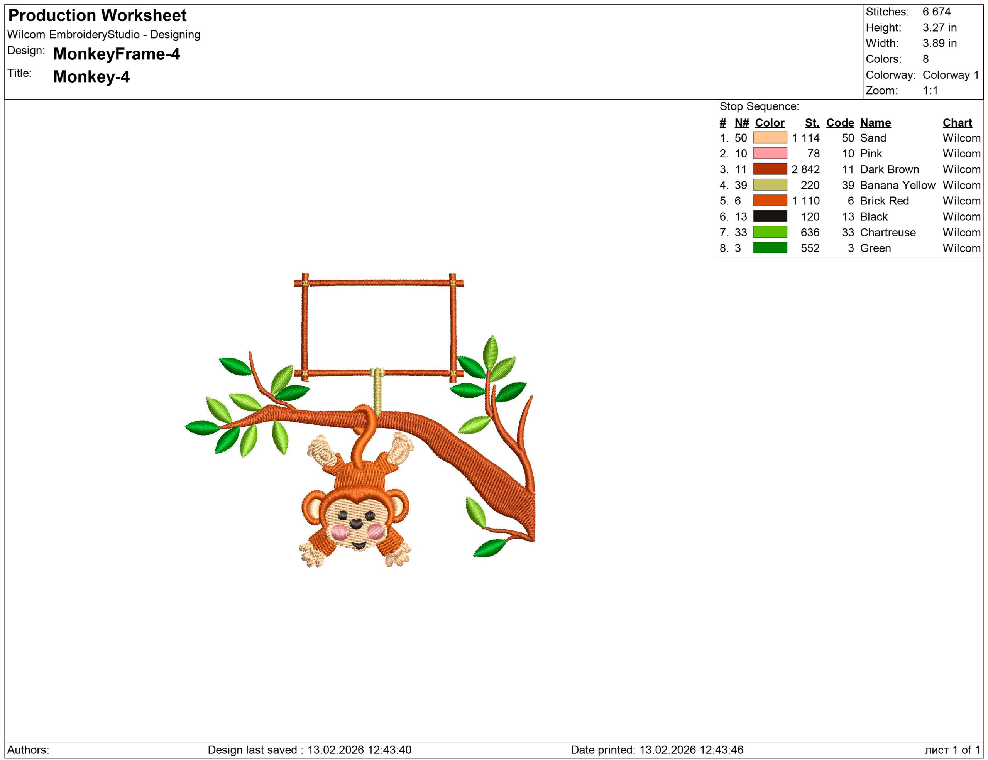Click the Name column header
The image size is (988, 760).
point(875,123)
